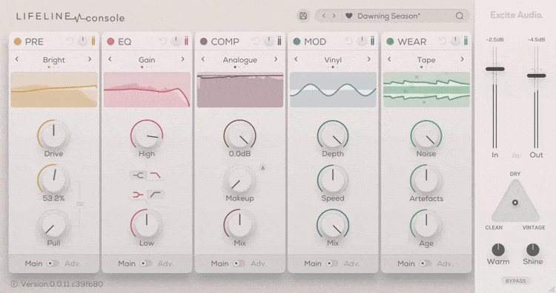
Task: Select next COMP mode after Analogue
Action: (x=276, y=59)
